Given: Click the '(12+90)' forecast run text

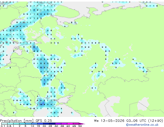Looking at the screenshot, I should [156, 121].
